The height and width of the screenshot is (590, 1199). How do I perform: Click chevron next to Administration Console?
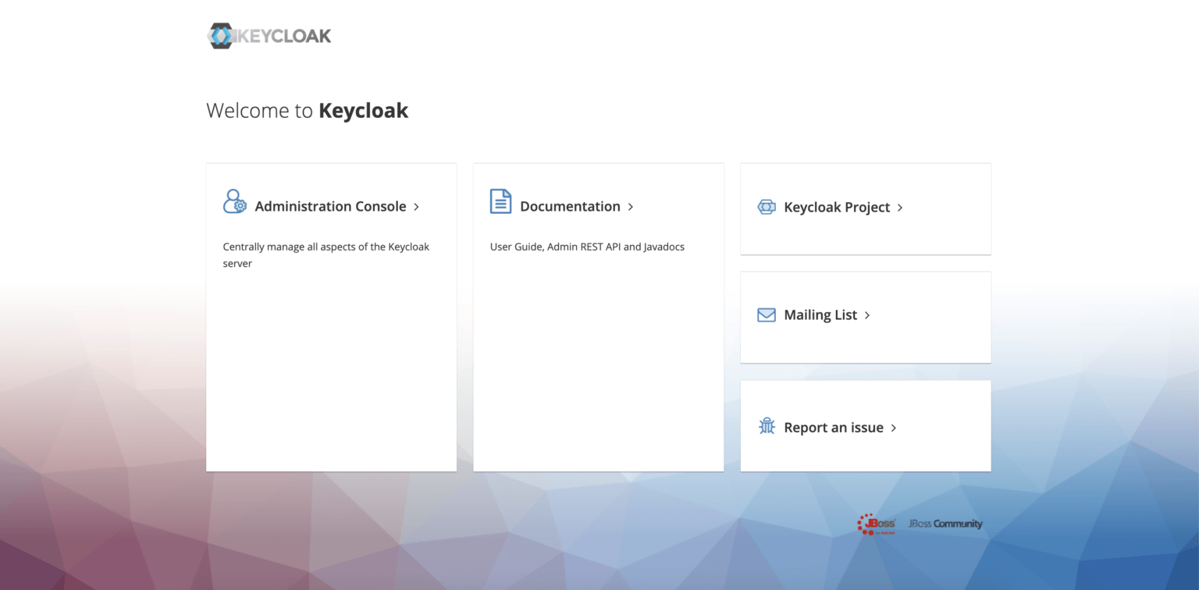point(417,207)
